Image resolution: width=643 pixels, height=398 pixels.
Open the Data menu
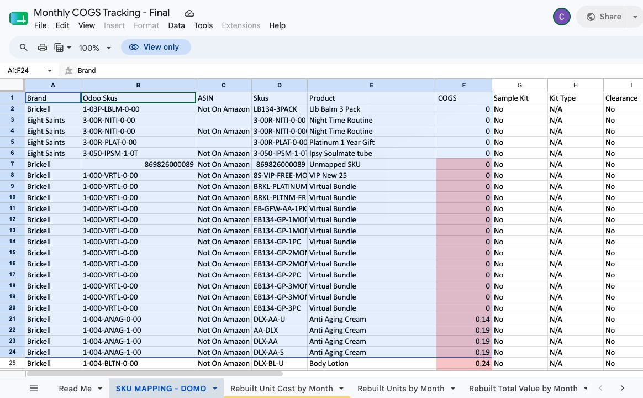pos(176,25)
